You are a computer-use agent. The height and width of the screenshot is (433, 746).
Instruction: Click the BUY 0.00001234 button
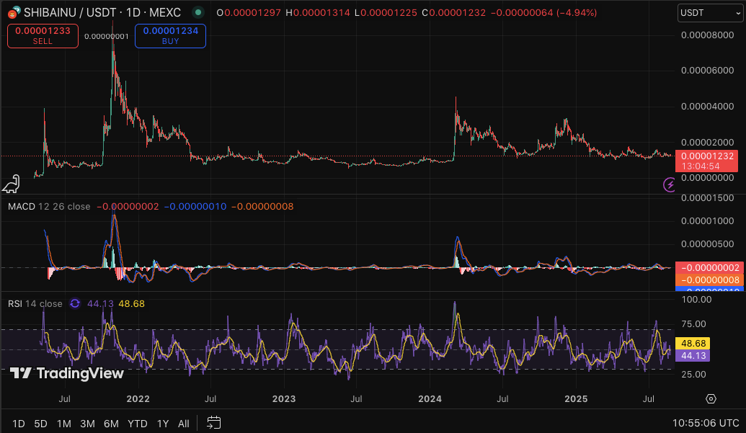(170, 35)
